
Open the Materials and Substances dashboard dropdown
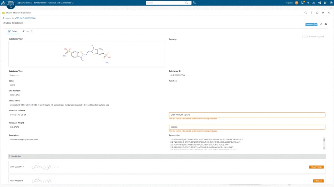[61, 3]
